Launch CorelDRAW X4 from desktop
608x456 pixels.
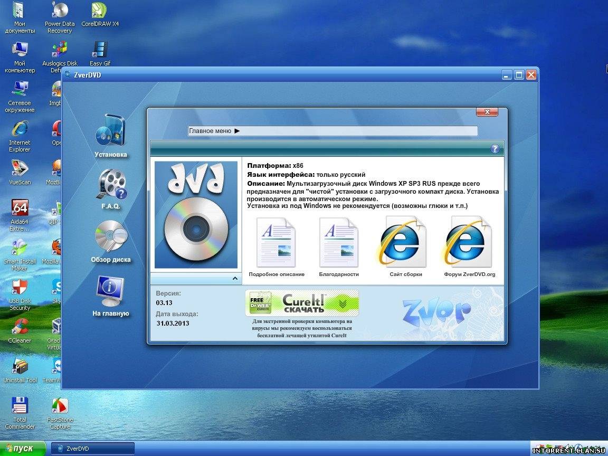pos(100,15)
